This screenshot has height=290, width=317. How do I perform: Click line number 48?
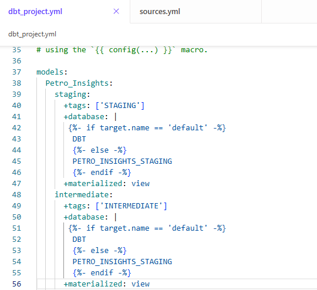(x=16, y=194)
